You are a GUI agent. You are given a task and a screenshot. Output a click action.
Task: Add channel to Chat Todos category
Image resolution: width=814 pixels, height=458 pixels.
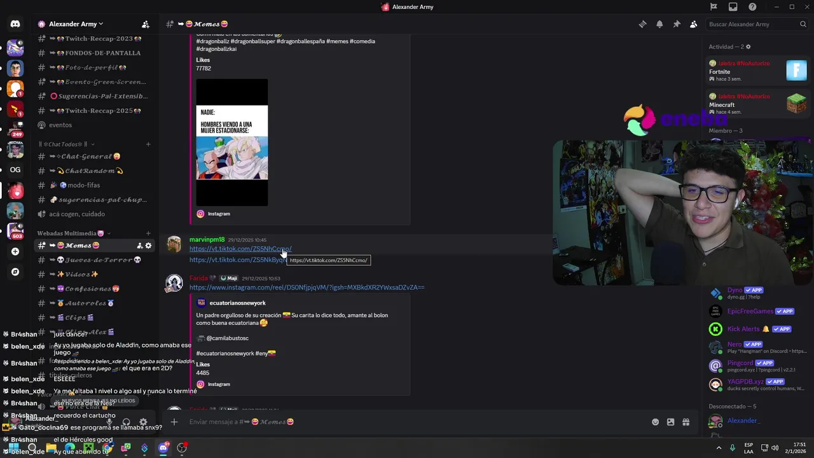coord(148,144)
